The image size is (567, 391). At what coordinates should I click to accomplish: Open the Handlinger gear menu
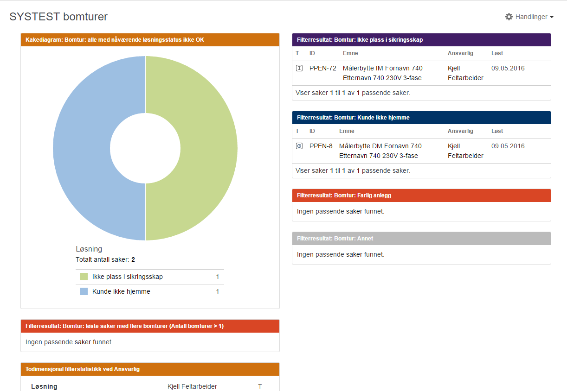[x=529, y=17]
